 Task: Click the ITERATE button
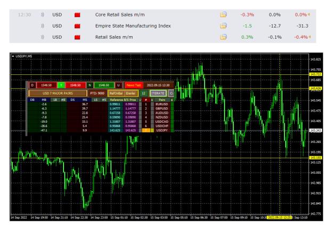coord(158,93)
